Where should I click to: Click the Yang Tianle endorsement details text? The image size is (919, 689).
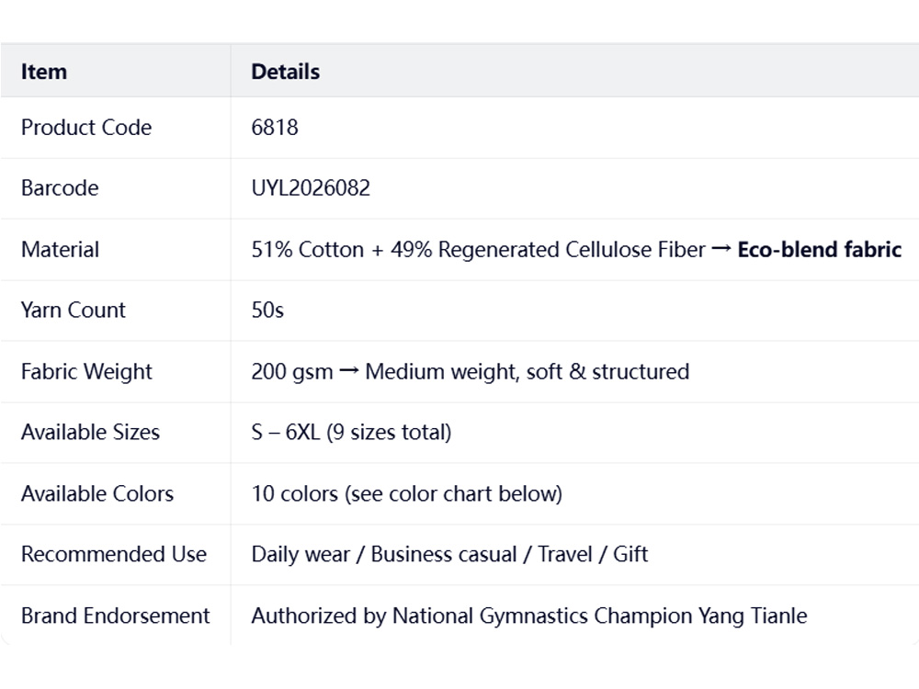[x=528, y=616]
